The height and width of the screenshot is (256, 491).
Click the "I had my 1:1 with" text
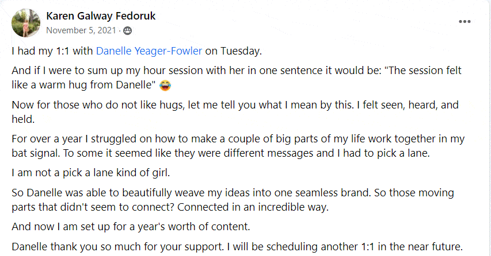click(x=52, y=51)
